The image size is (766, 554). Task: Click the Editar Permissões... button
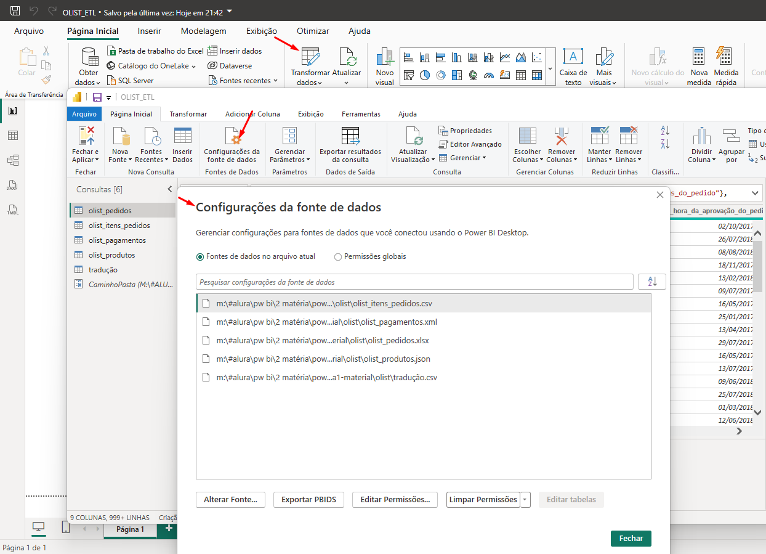pyautogui.click(x=395, y=500)
